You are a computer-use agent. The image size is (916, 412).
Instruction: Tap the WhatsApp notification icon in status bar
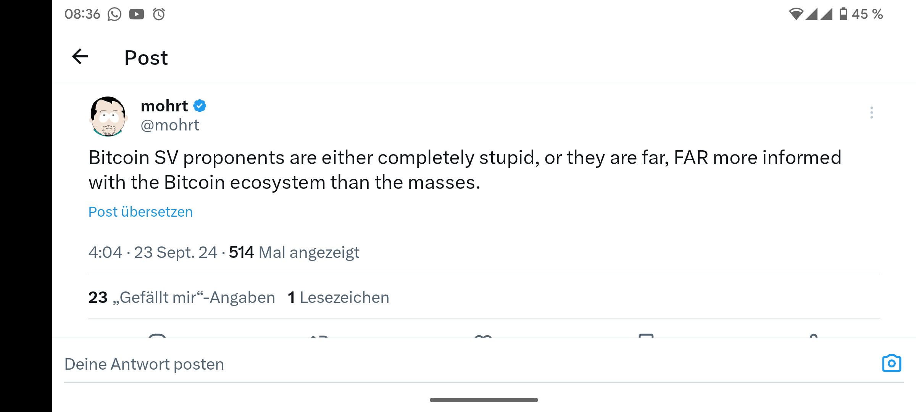point(114,14)
